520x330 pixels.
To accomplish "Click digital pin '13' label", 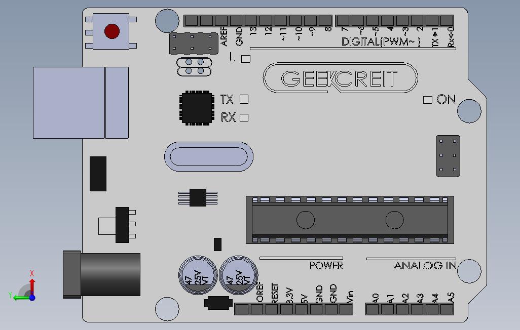I will [254, 31].
